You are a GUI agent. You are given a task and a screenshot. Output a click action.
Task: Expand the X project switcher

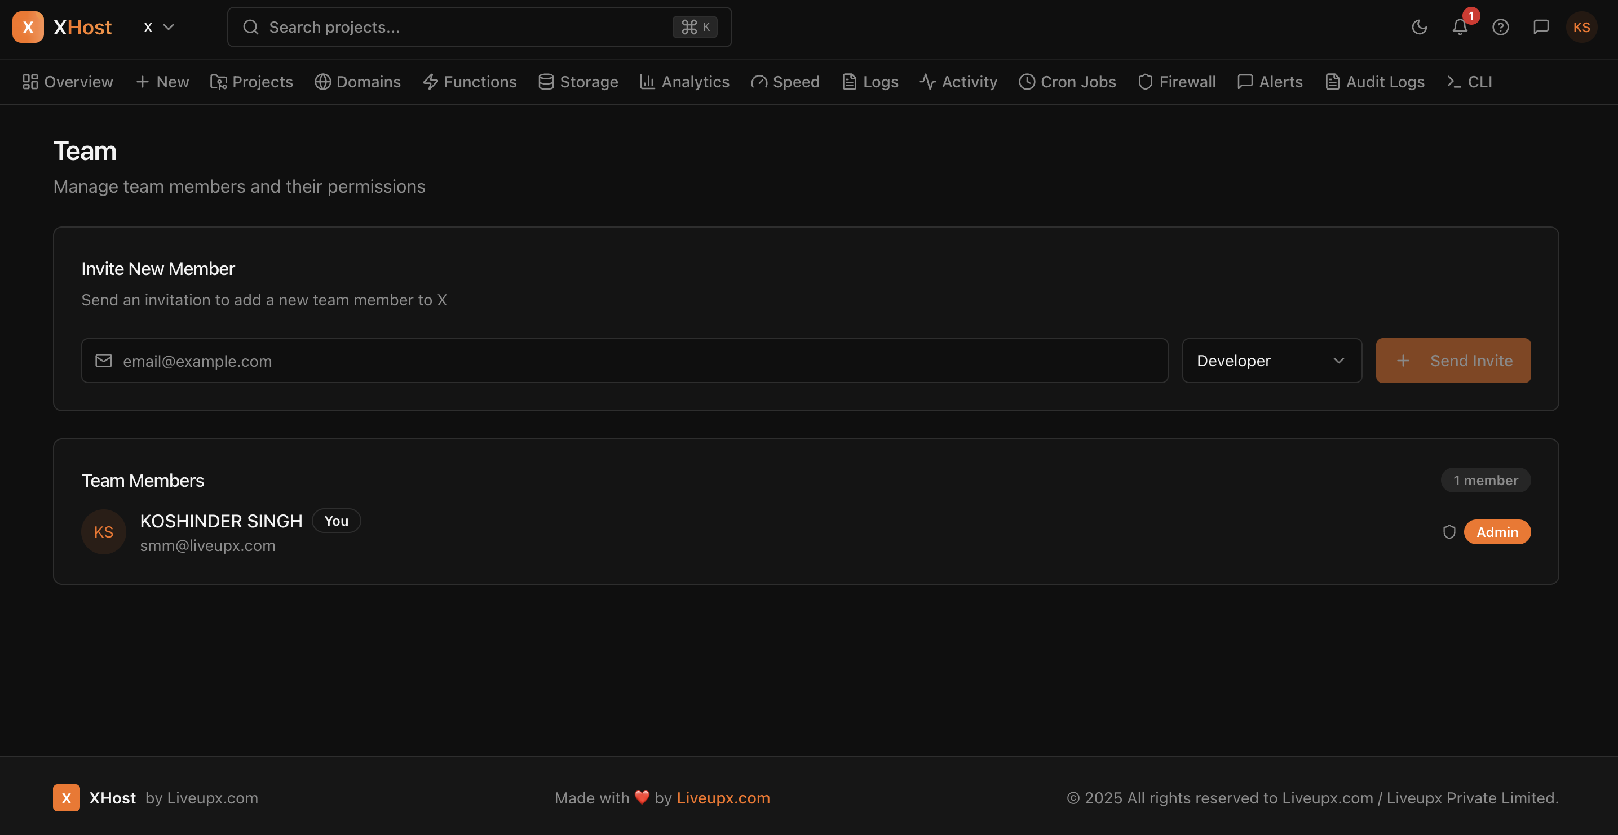[158, 27]
